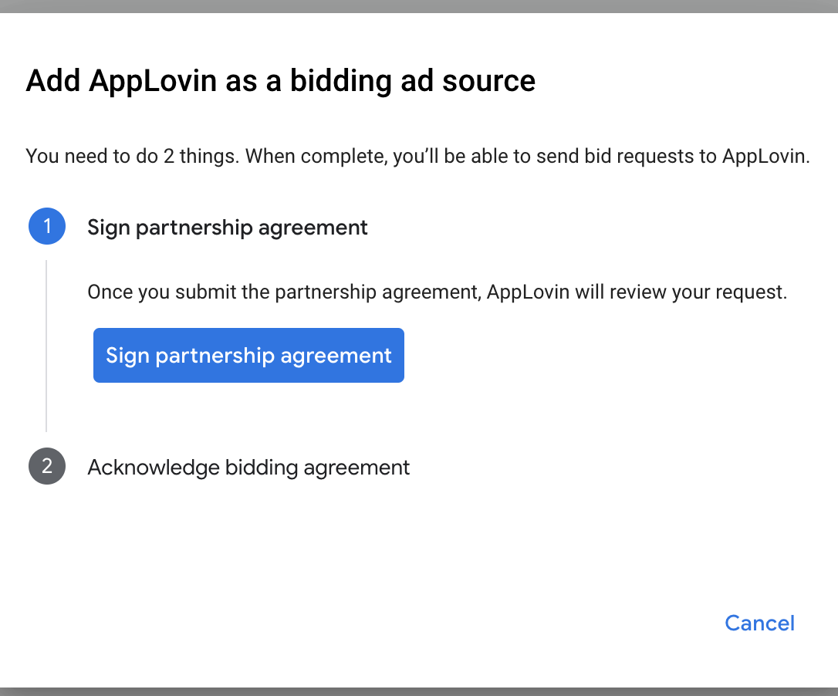Click the blue agreement submission button
Screen dimensions: 838x696
click(x=248, y=355)
